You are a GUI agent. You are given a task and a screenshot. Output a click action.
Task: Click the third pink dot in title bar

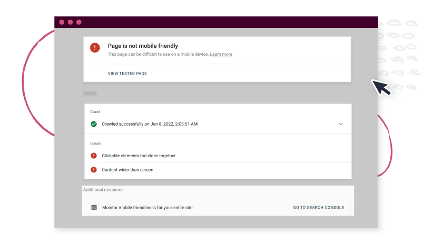pyautogui.click(x=79, y=22)
